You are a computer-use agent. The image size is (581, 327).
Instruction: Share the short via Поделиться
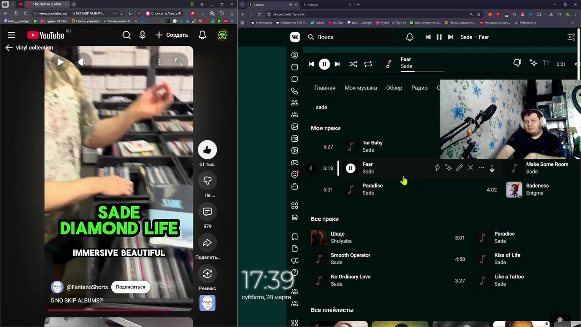207,243
